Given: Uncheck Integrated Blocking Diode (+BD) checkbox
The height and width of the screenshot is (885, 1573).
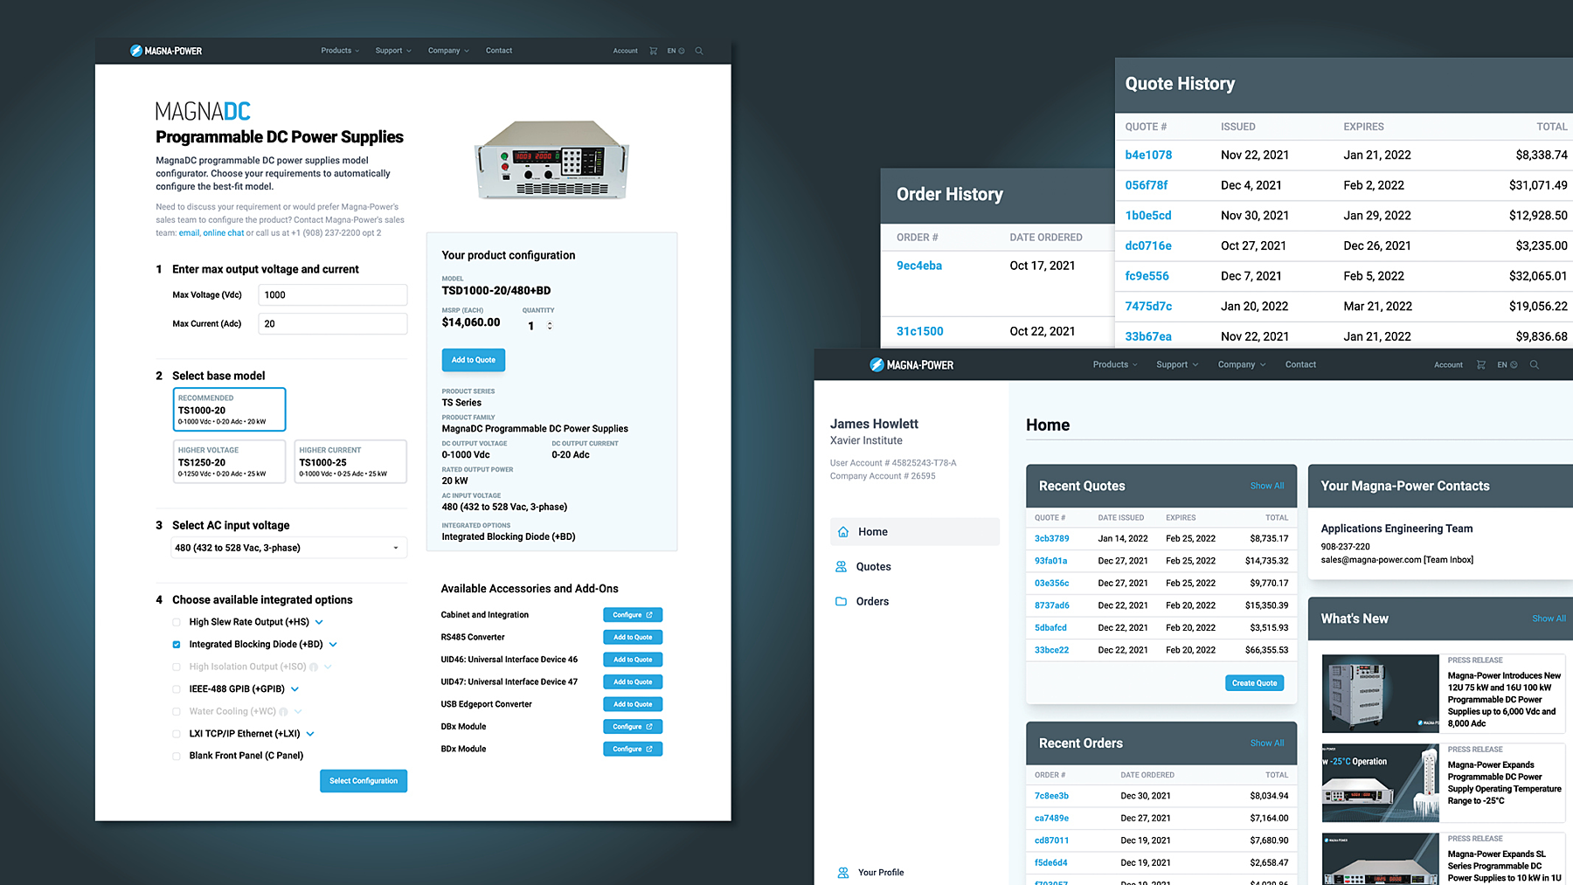Looking at the screenshot, I should coord(177,645).
